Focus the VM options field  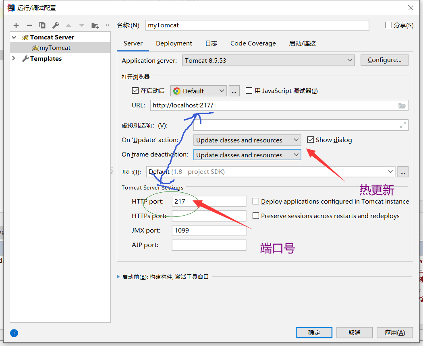(x=301, y=125)
